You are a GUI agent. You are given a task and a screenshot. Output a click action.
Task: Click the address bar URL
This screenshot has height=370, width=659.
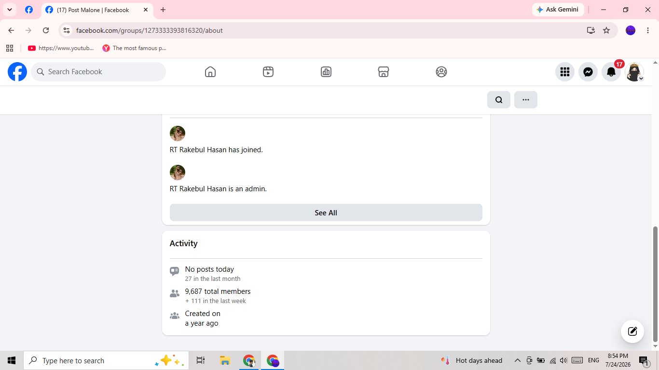pos(150,30)
